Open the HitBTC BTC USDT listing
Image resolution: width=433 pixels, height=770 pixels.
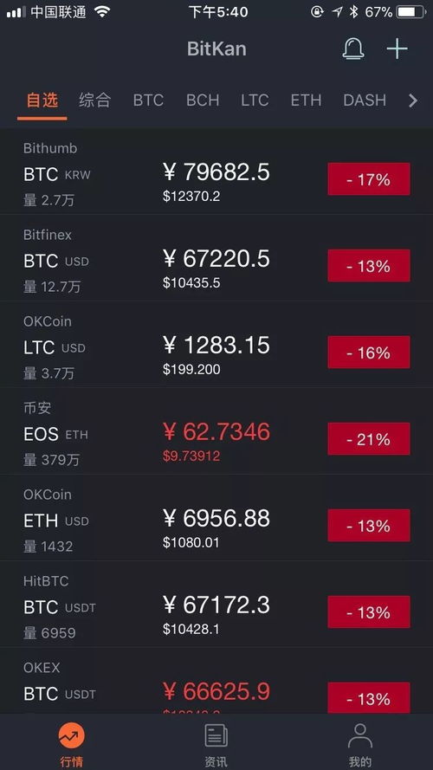click(216, 605)
